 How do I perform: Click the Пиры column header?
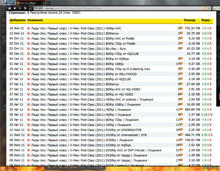[x=206, y=20]
